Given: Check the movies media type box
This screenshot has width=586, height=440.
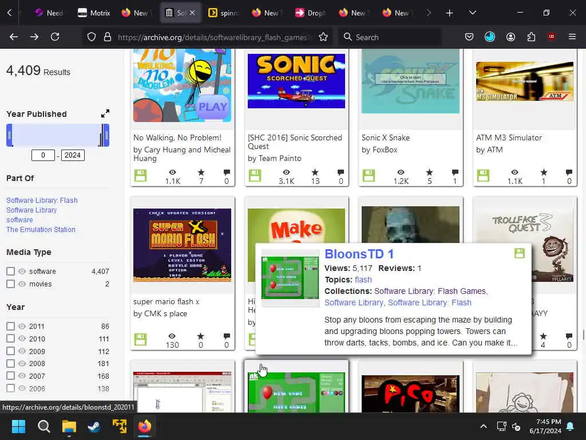Looking at the screenshot, I should pyautogui.click(x=10, y=284).
